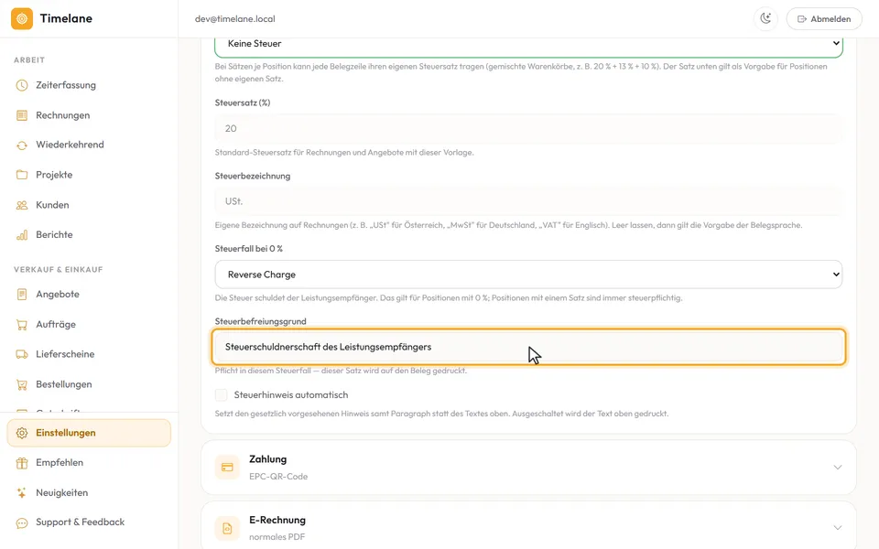Click the Lieferscheine truck icon
This screenshot has height=549, width=879.
(22, 354)
